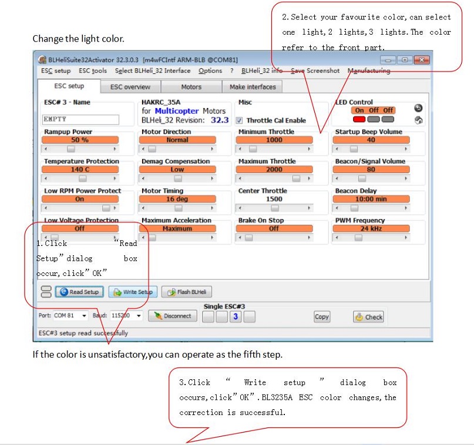
Task: Click the Disconnect button
Action: [173, 316]
